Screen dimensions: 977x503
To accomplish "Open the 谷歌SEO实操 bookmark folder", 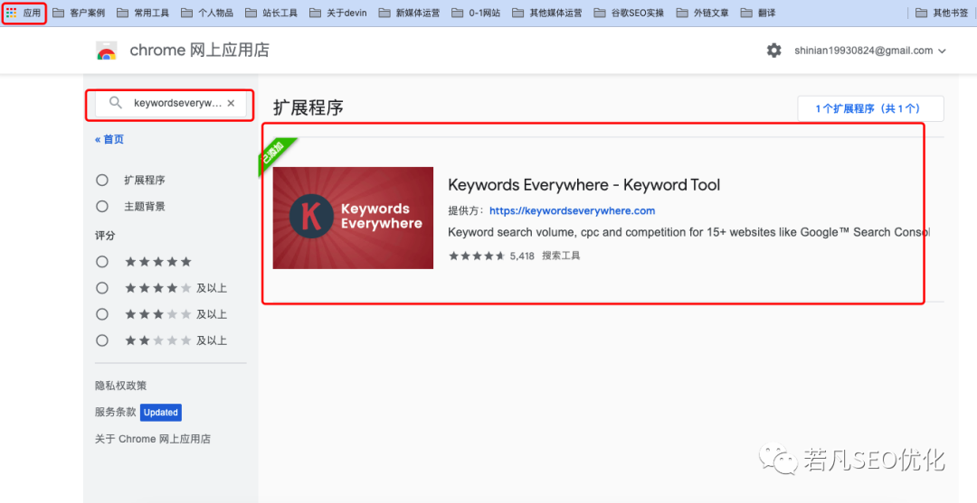I will point(630,13).
